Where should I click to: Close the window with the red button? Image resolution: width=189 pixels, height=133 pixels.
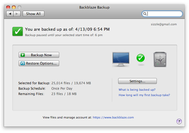click(x=8, y=7)
